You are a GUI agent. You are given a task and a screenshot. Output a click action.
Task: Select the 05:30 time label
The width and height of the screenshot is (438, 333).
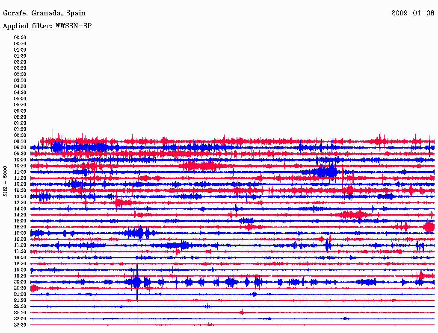20,105
